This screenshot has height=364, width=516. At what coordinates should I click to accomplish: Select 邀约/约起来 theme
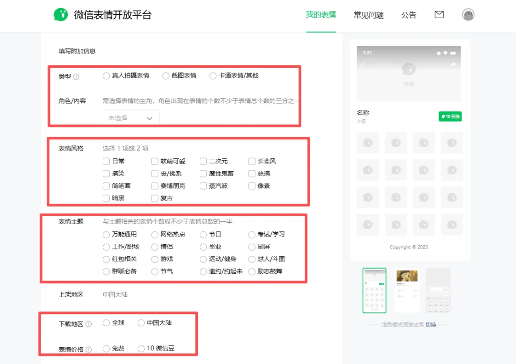203,271
